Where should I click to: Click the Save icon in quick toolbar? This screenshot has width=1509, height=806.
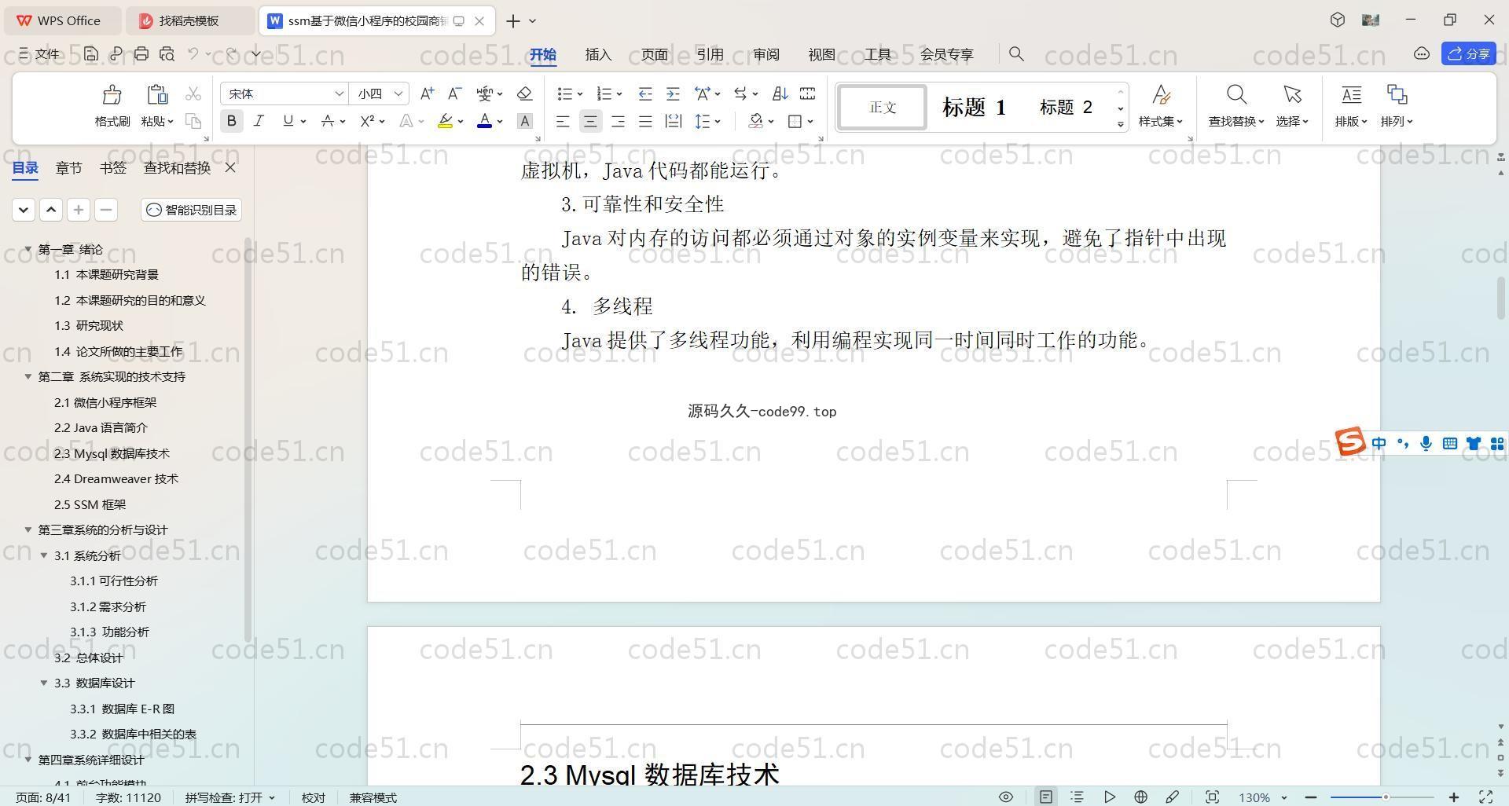[91, 53]
